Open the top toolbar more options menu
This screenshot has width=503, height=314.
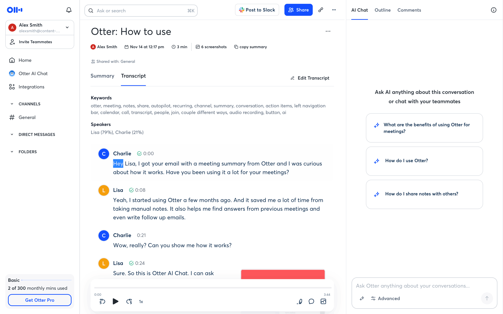click(x=334, y=10)
